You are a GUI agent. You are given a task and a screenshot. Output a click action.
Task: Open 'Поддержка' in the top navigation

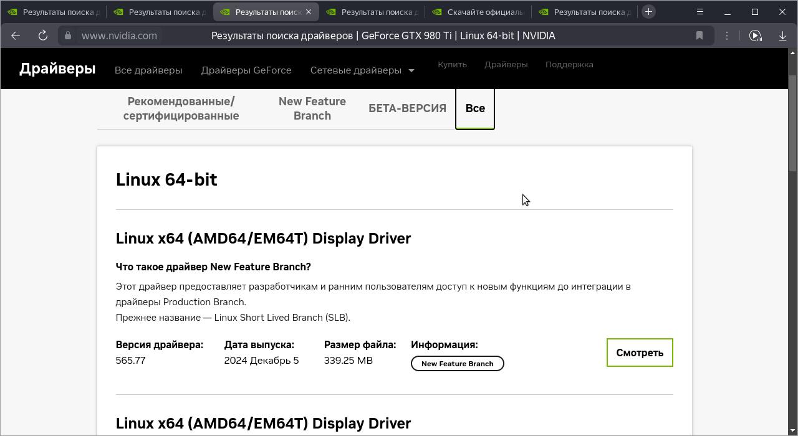pyautogui.click(x=569, y=64)
